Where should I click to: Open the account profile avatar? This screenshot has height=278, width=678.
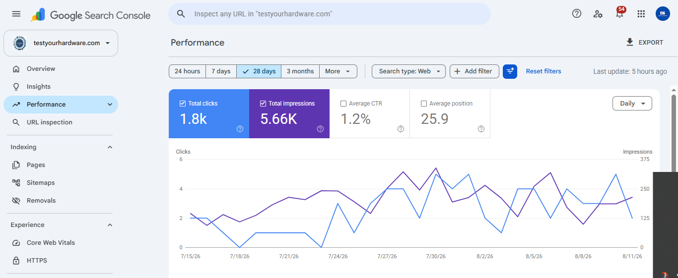pos(663,14)
